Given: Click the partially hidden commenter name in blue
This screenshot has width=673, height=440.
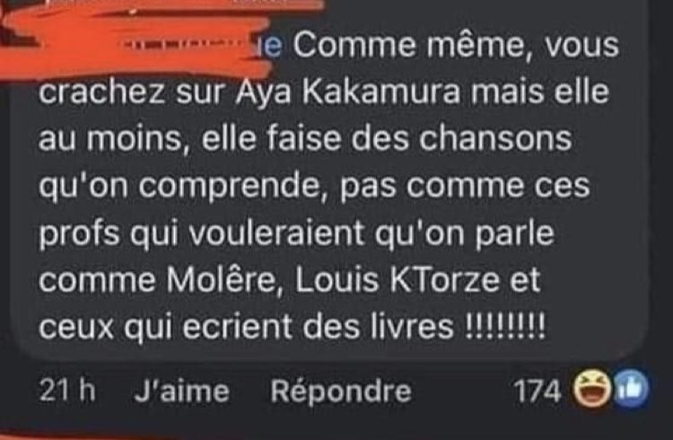Looking at the screenshot, I should (x=272, y=47).
